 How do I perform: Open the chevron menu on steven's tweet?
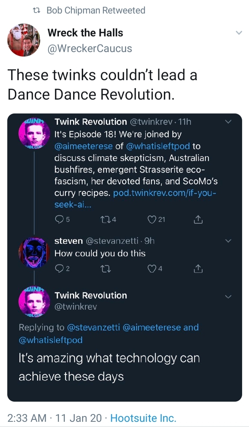coord(228,241)
